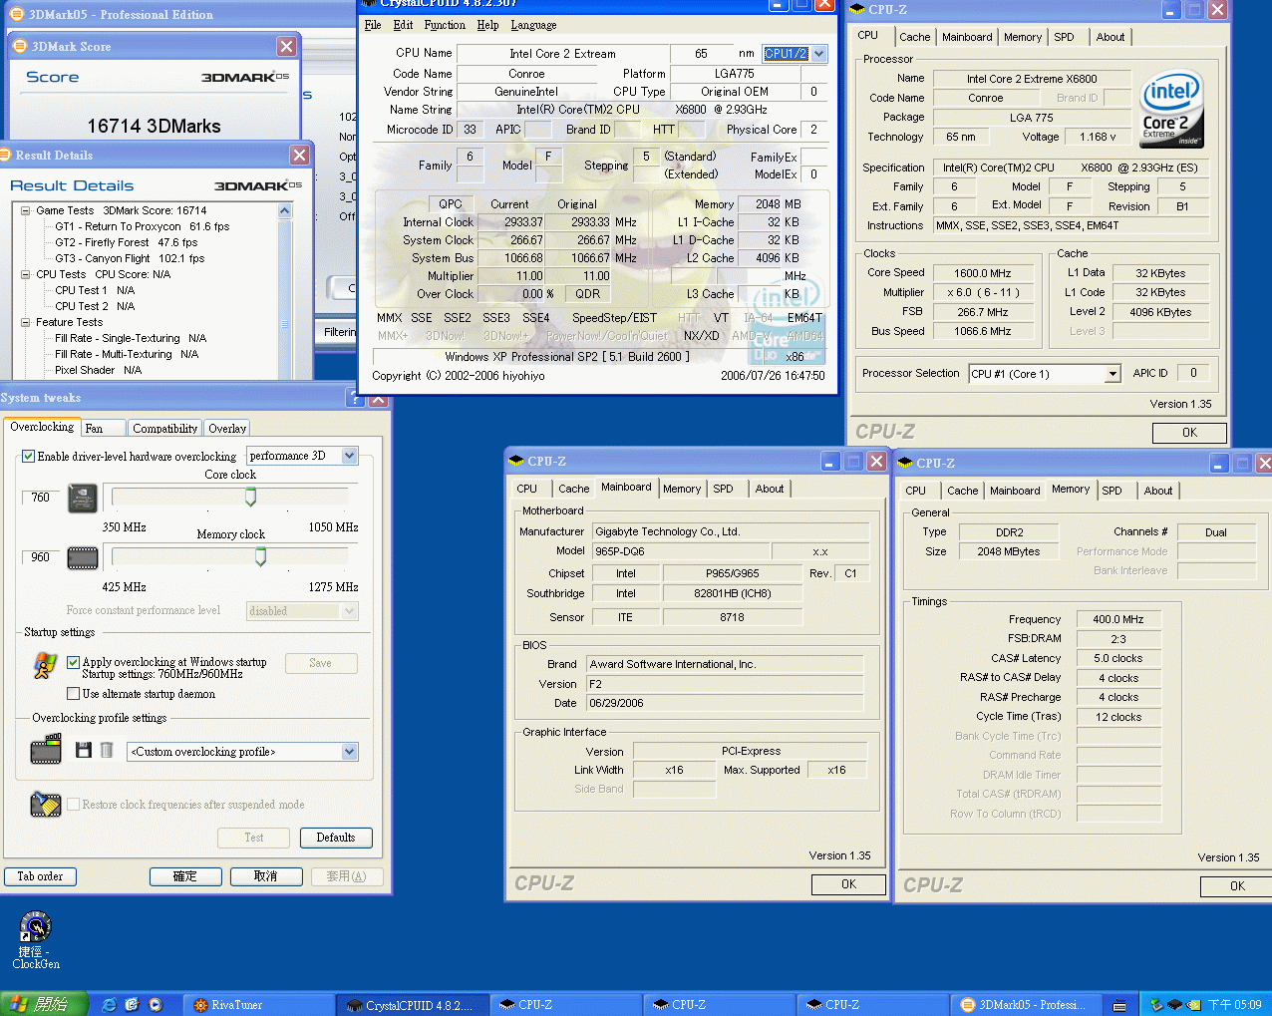This screenshot has width=1272, height=1016.
Task: Click the first system tray icon
Action: pyautogui.click(x=1156, y=1005)
